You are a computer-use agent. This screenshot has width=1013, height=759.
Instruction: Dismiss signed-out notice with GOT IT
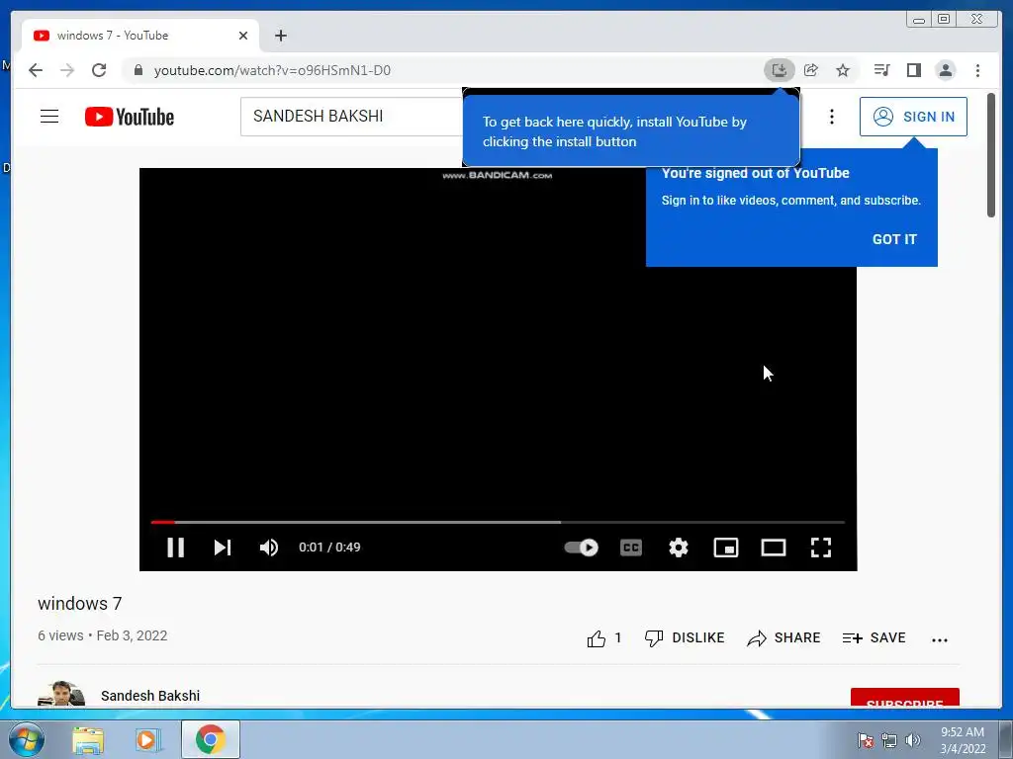coord(894,239)
